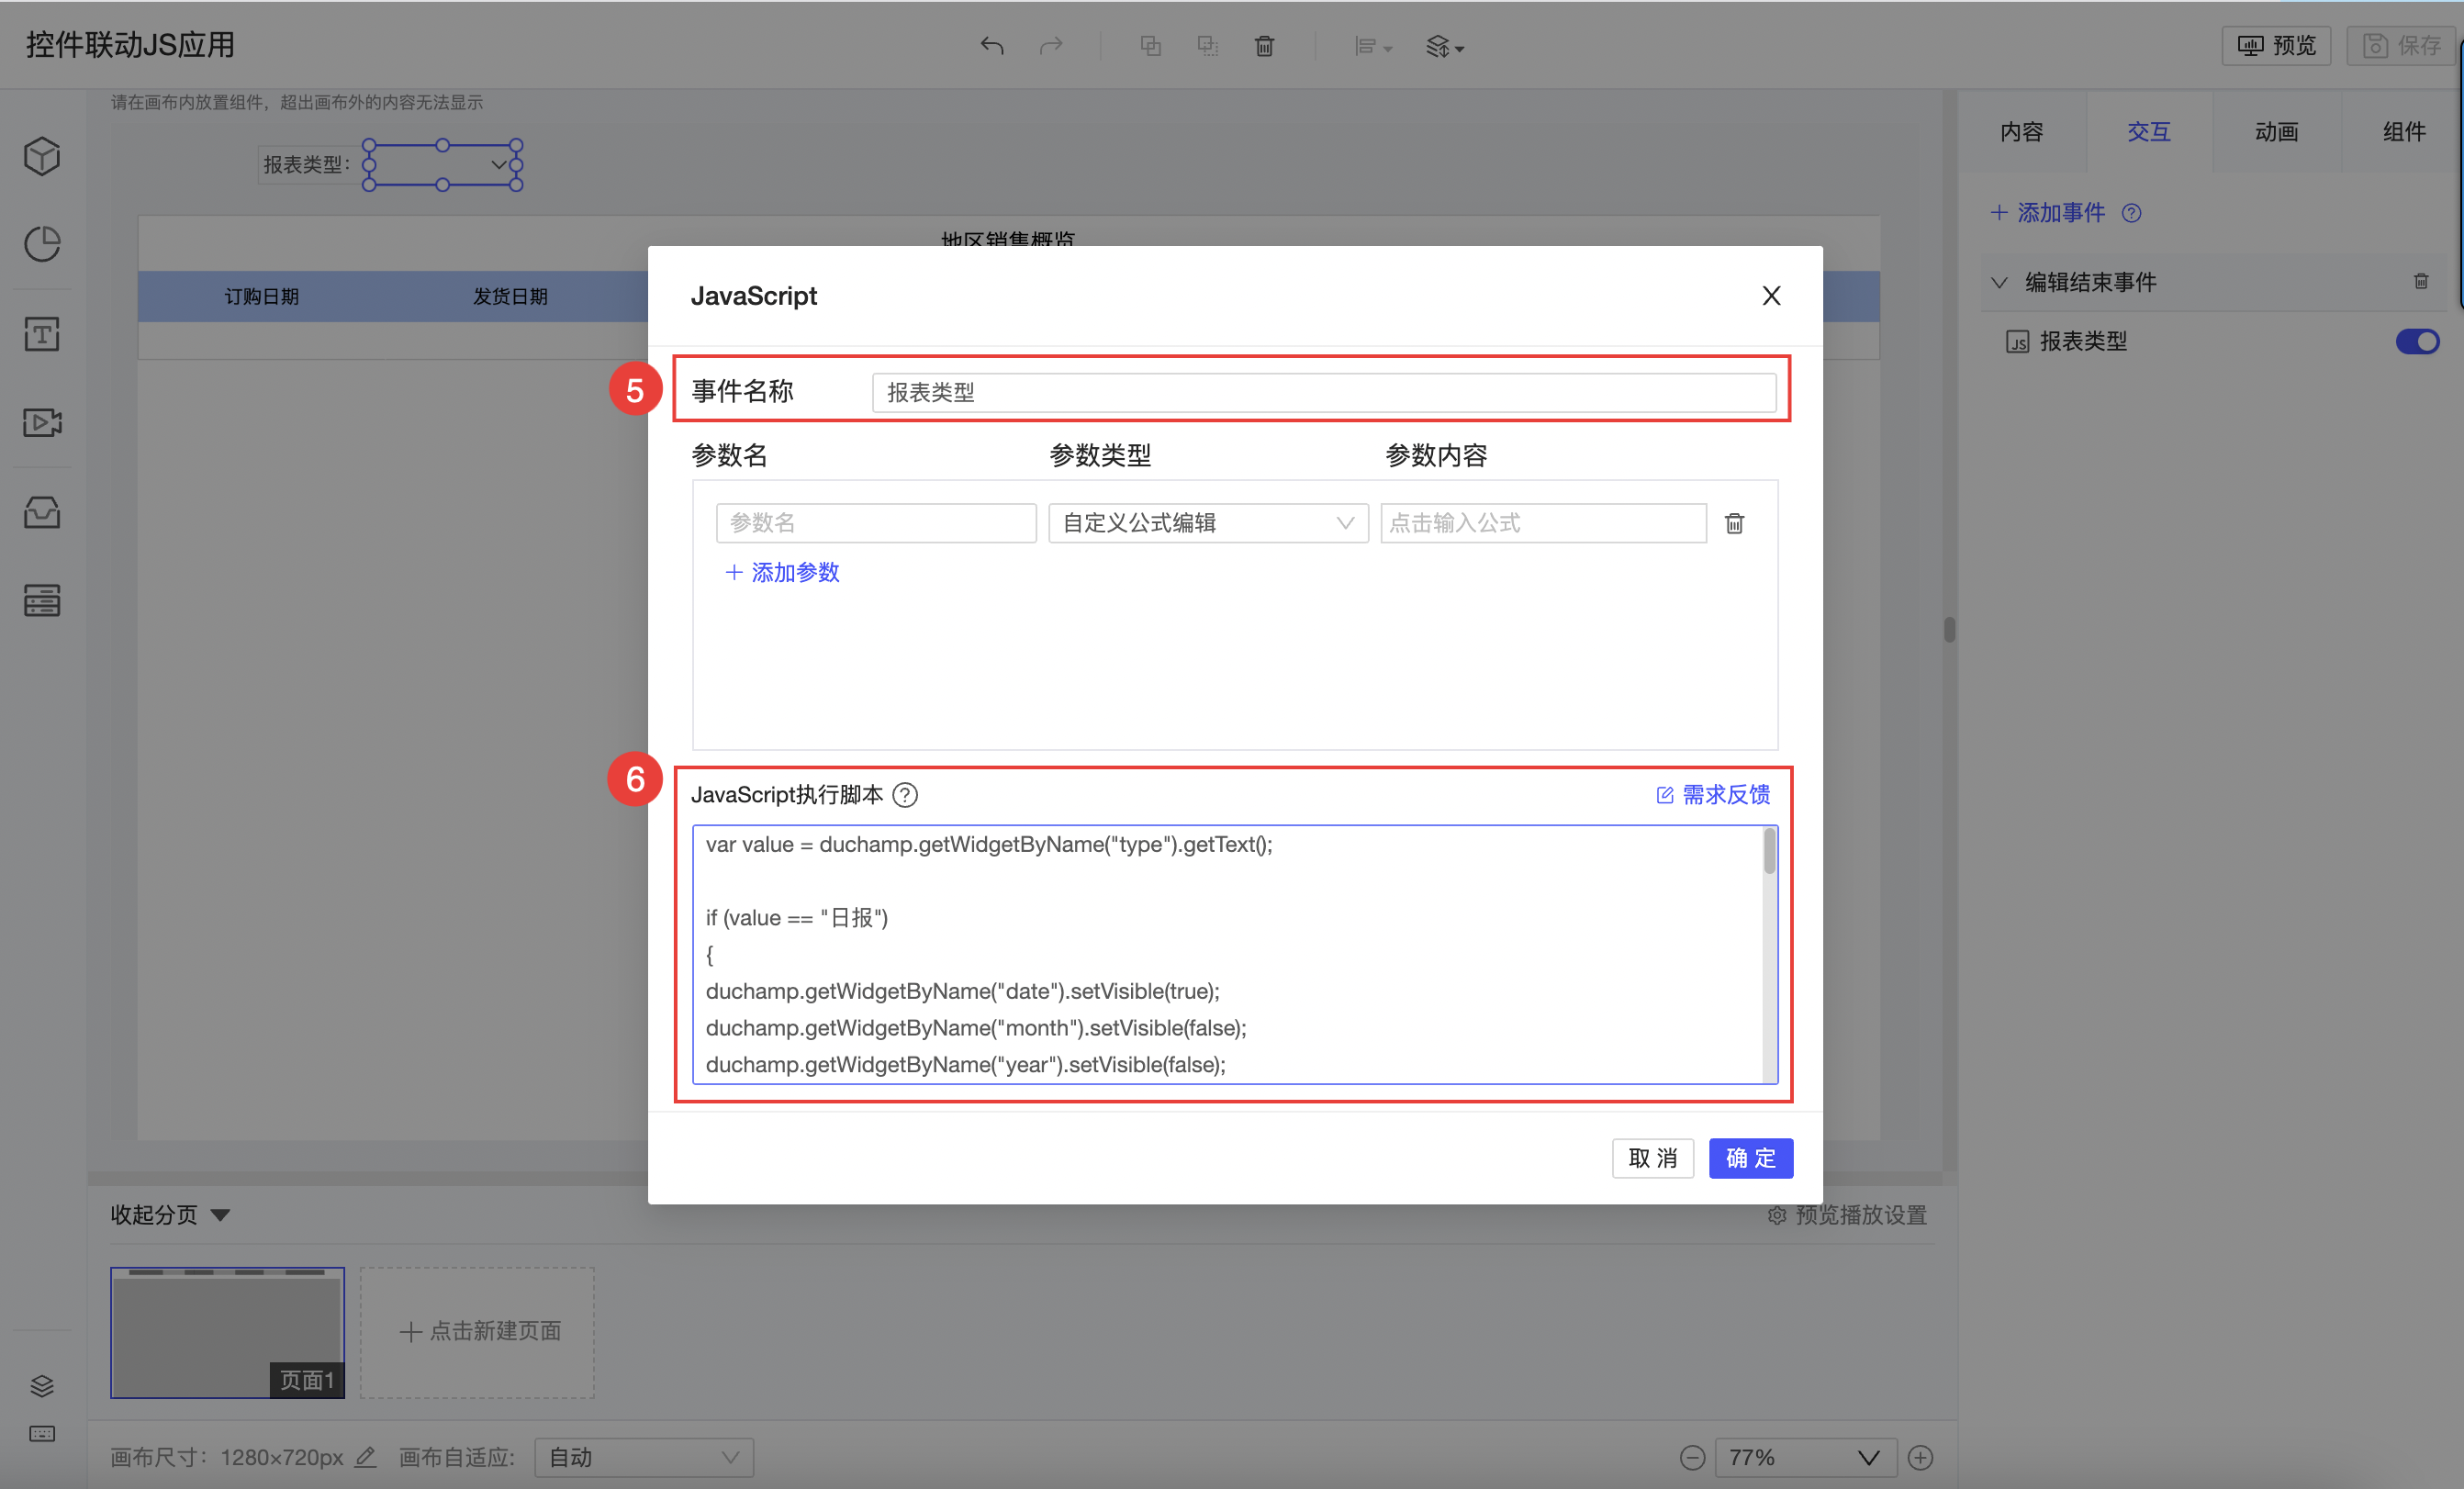Open the 自定义公式编辑 parameter type dropdown

(1207, 523)
